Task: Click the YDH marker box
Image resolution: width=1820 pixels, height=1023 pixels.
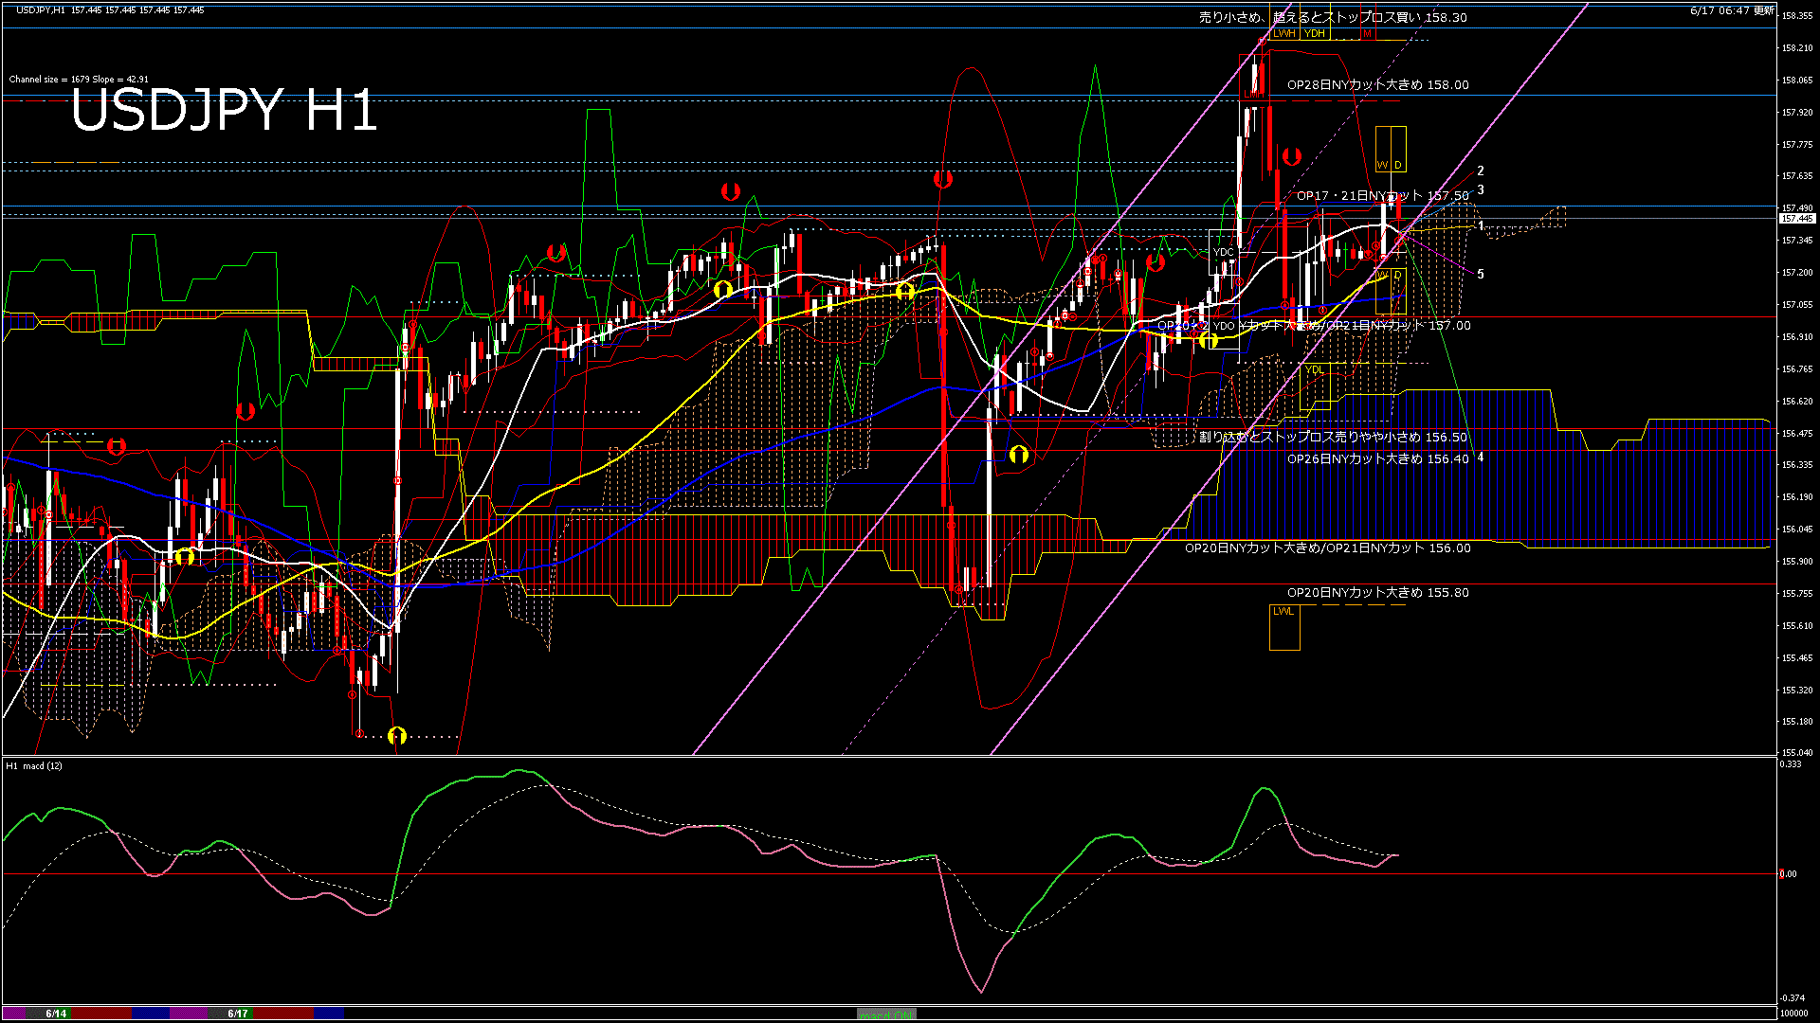Action: [x=1314, y=33]
